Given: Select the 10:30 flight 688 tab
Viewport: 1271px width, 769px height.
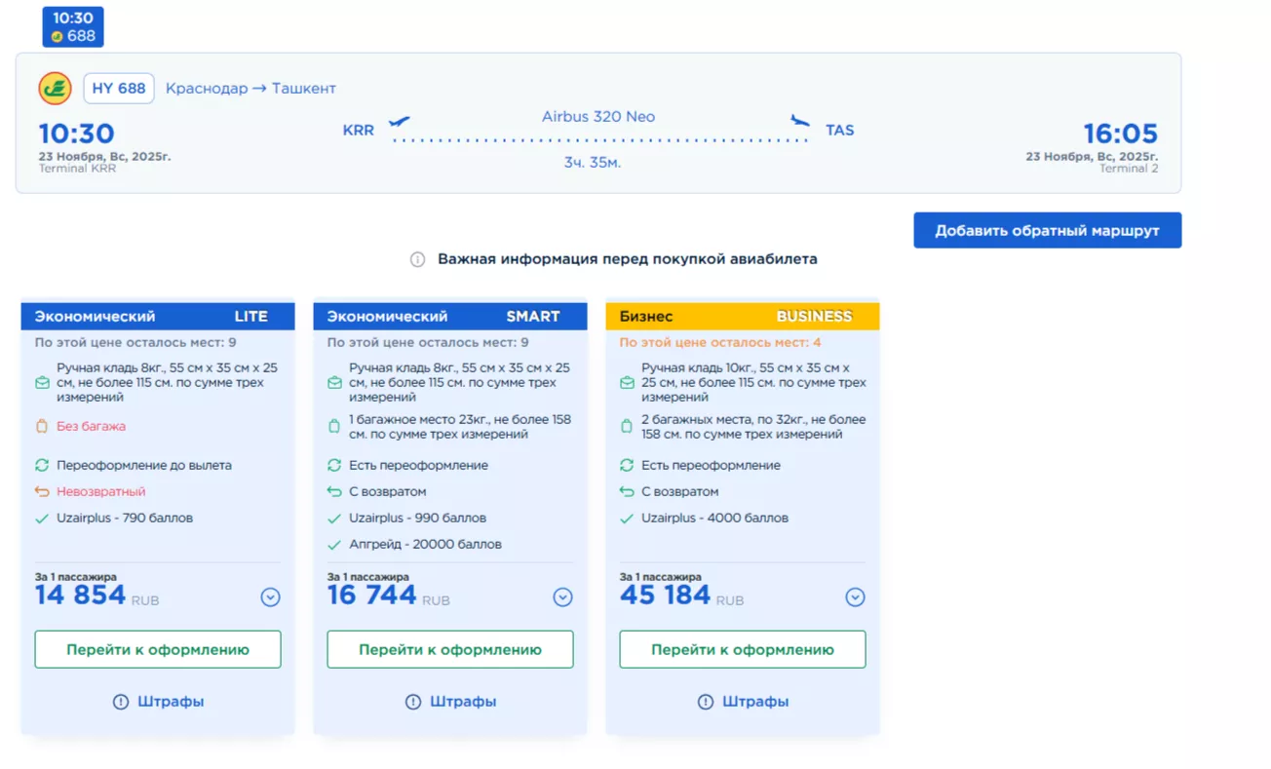Looking at the screenshot, I should 73,27.
